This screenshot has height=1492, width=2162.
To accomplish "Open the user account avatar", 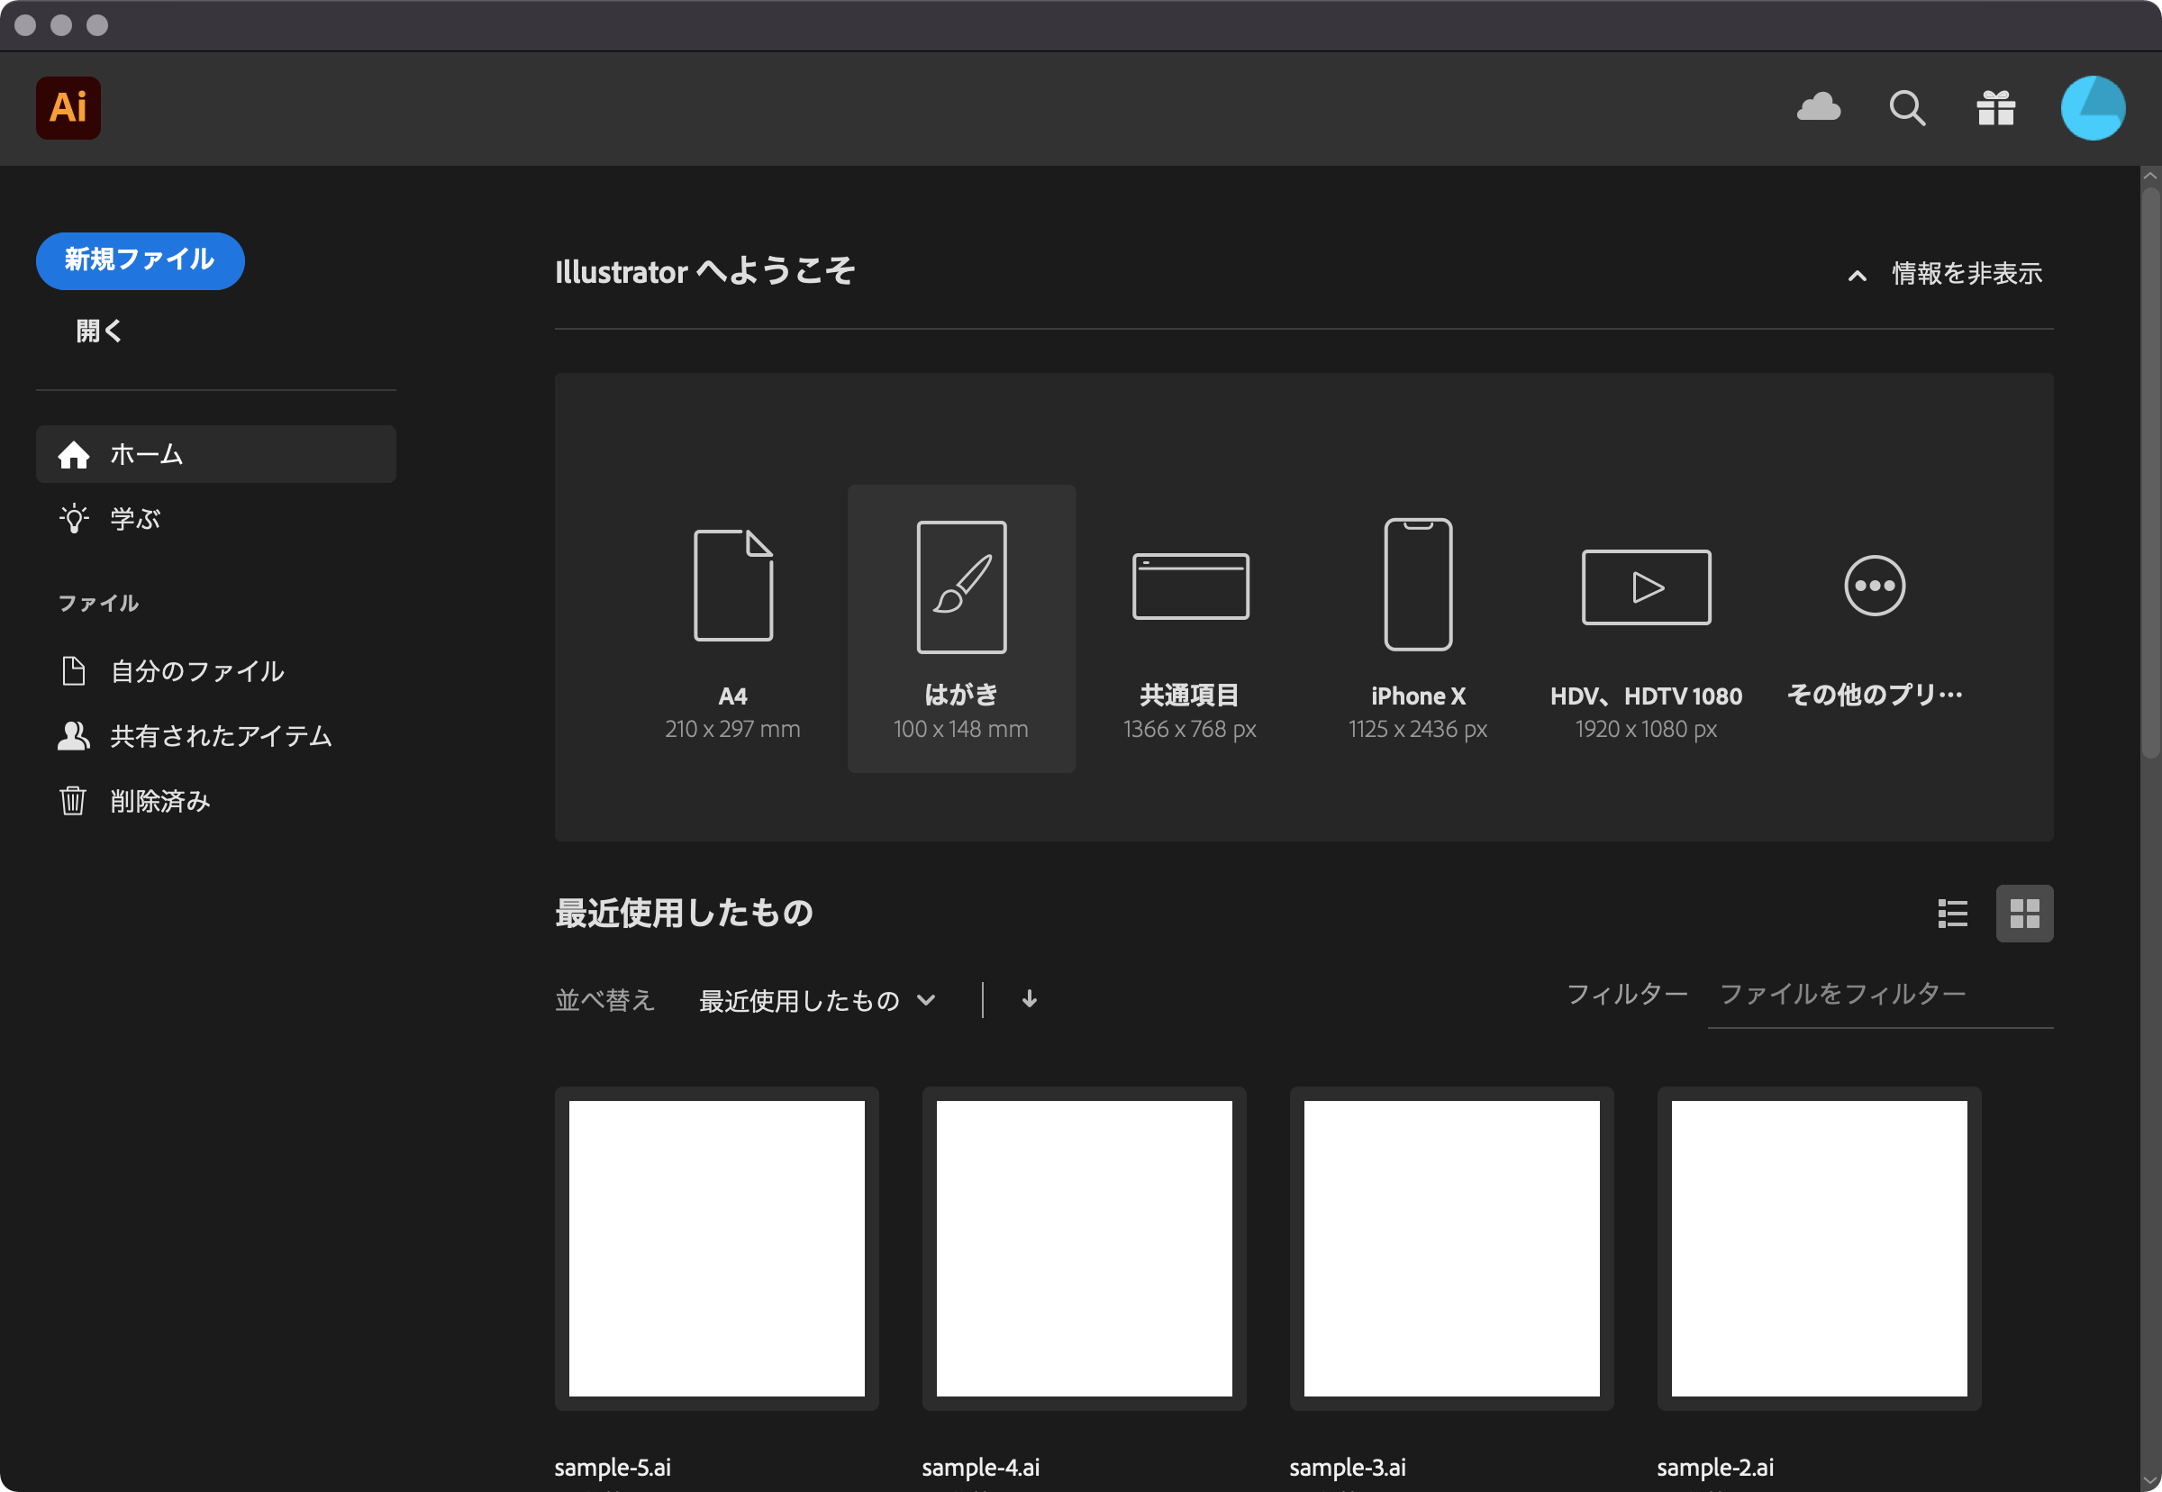I will pos(2093,107).
